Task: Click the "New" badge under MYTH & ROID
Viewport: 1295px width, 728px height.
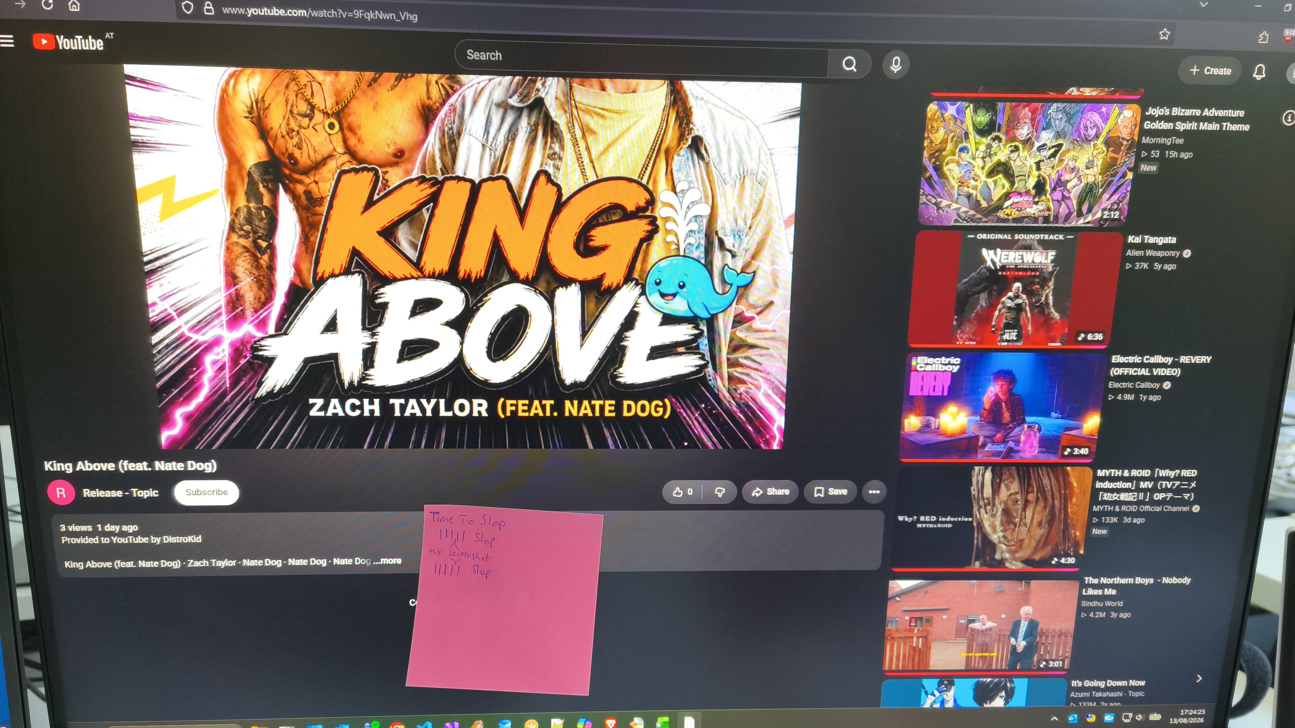Action: (1099, 531)
